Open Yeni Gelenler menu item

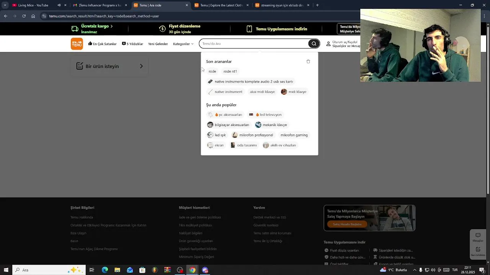coord(158,44)
